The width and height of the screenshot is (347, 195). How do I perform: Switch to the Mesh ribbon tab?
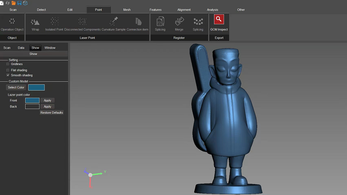click(127, 10)
